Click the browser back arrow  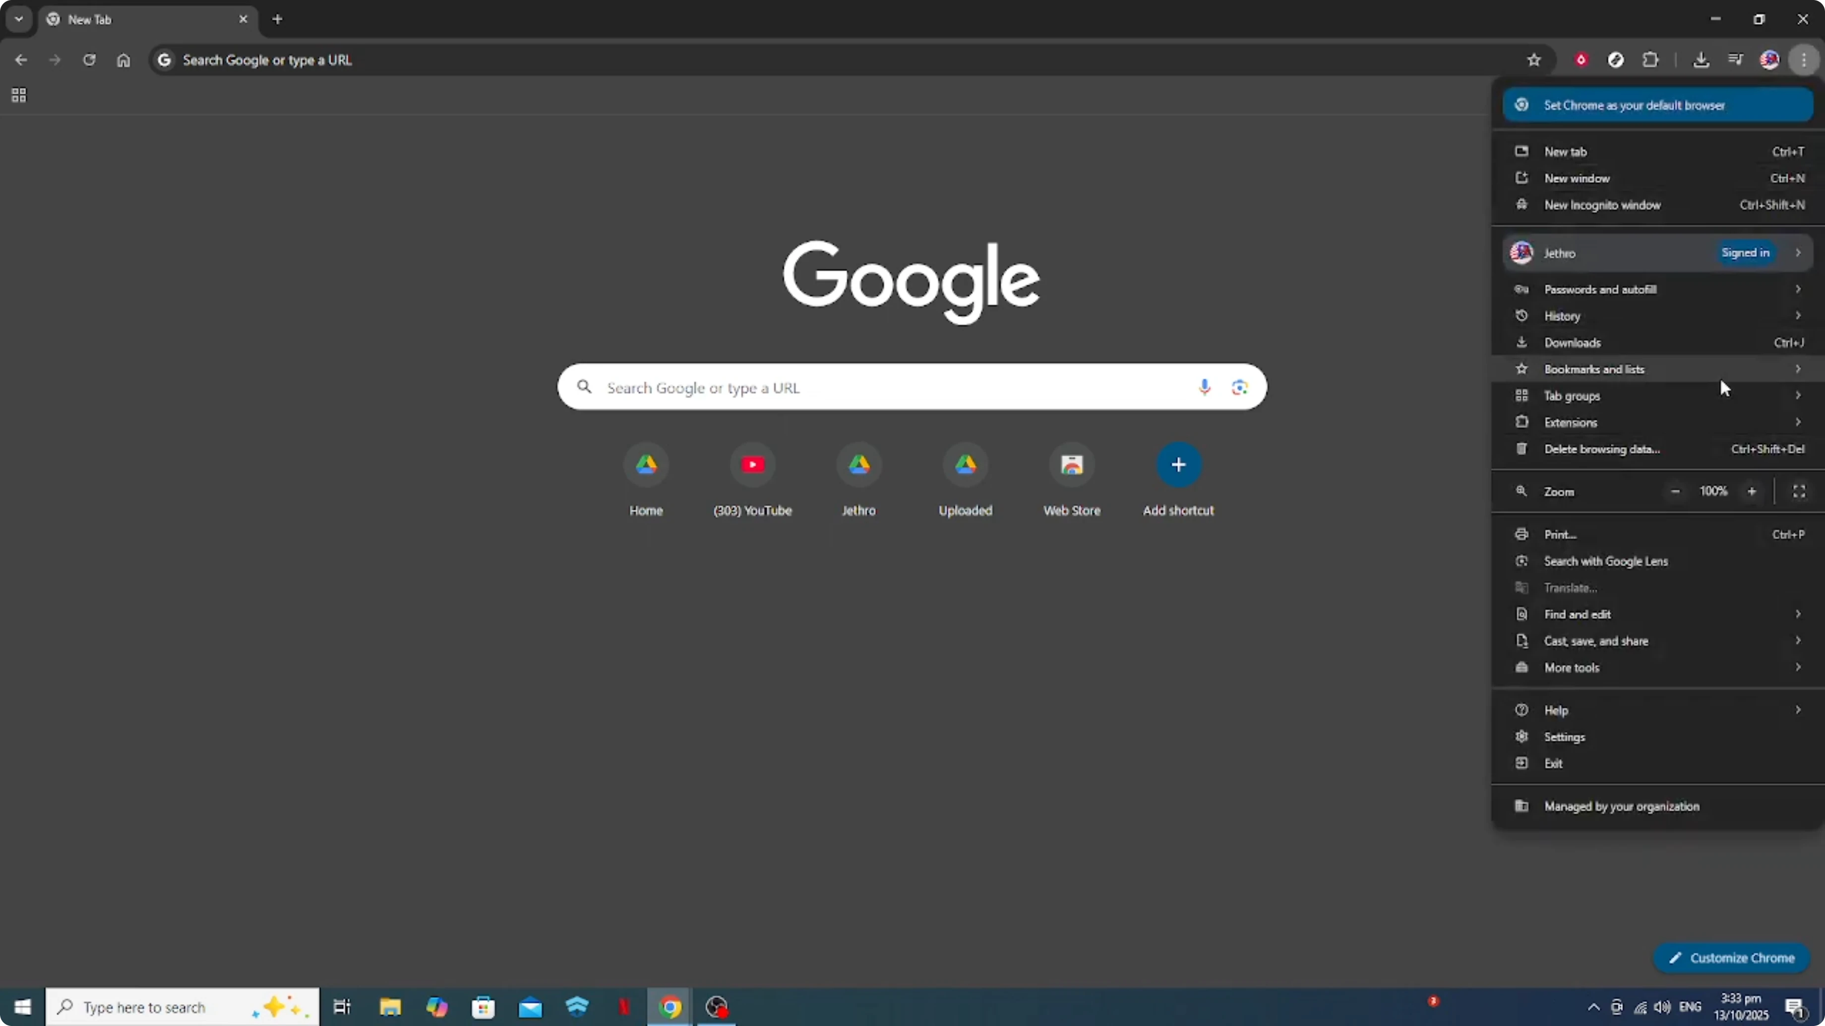click(21, 60)
